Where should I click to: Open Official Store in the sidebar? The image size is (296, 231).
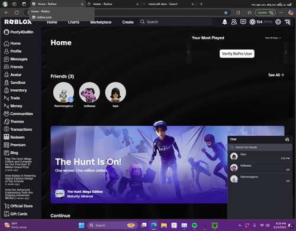[18, 206]
